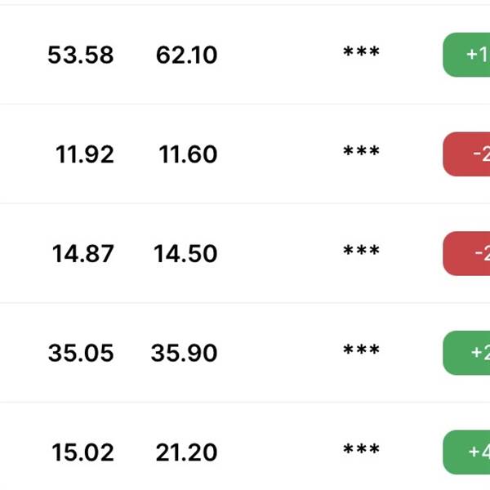Click the 14.87 value
Viewport: 490px width, 490px height.
tap(83, 254)
